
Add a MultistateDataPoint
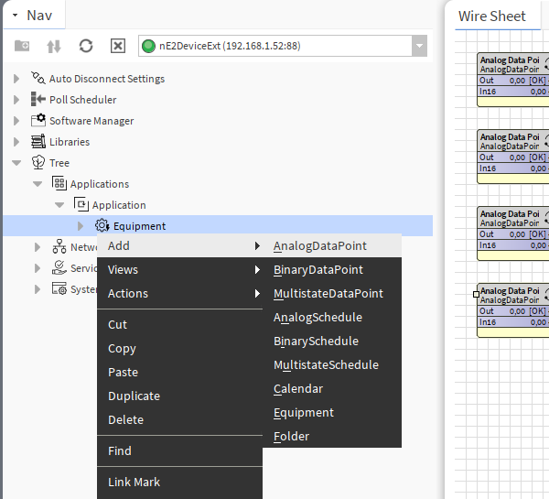[332, 294]
